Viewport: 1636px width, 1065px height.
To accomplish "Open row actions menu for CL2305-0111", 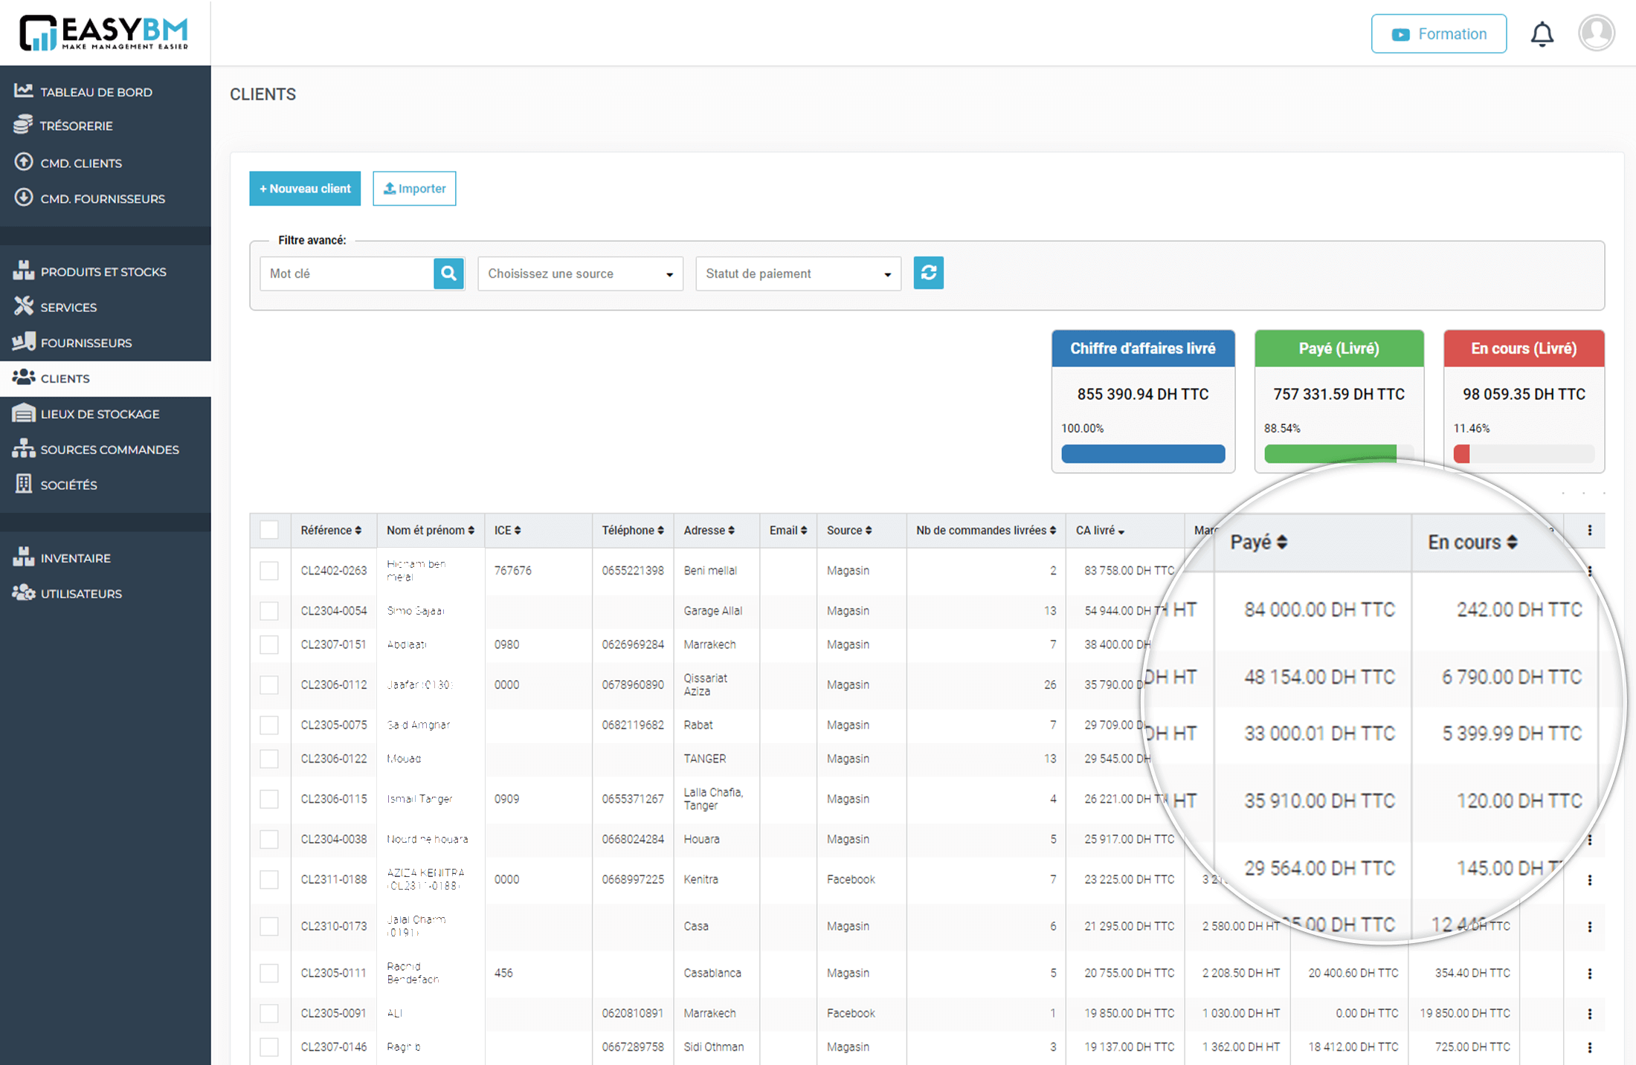I will point(1590,974).
